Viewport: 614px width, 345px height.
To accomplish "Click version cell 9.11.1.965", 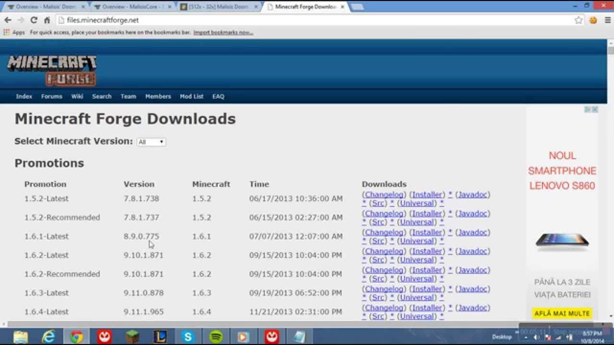I will pyautogui.click(x=143, y=312).
